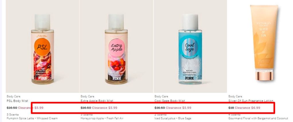Open the PSL Body Mist product image
The width and height of the screenshot is (293, 122).
(x=42, y=46)
